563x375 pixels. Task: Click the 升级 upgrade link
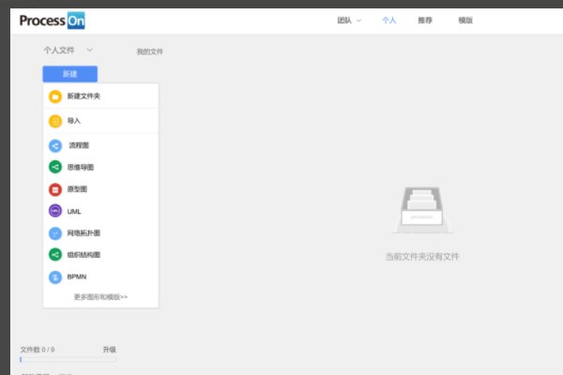pos(110,350)
